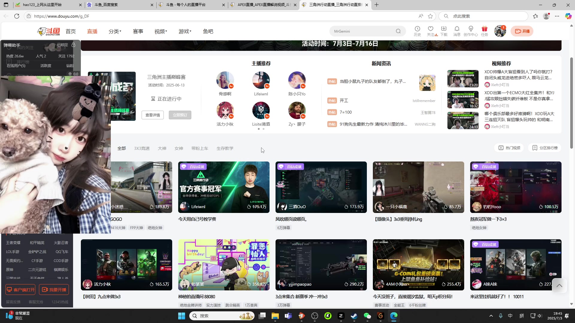Screen dimensions: 575x323
Task: Click the second carousel dot under 主播推荐
Action: point(264,129)
